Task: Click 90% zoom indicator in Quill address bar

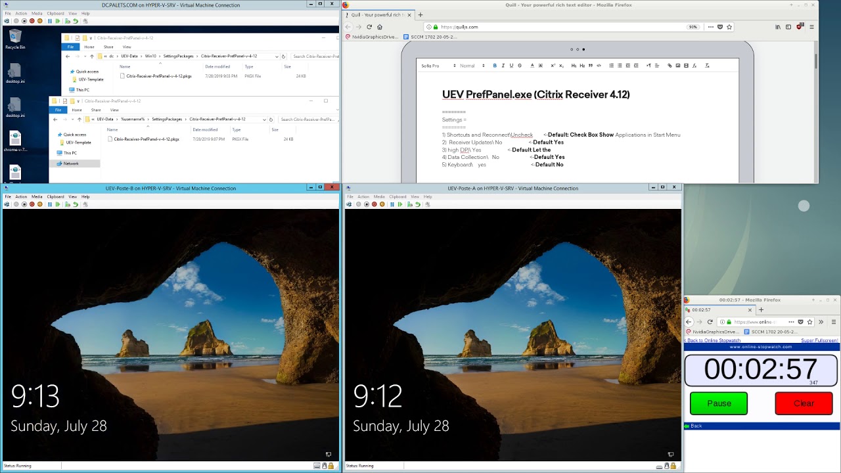Action: 693,27
